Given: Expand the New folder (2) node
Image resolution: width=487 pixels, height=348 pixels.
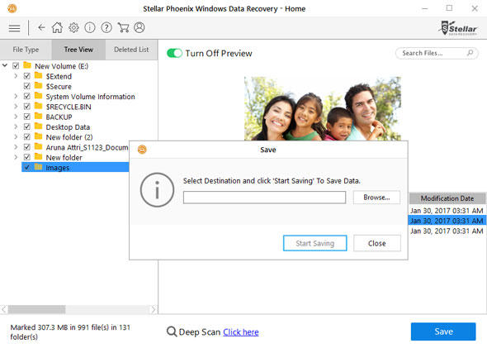Looking at the screenshot, I should (x=16, y=137).
